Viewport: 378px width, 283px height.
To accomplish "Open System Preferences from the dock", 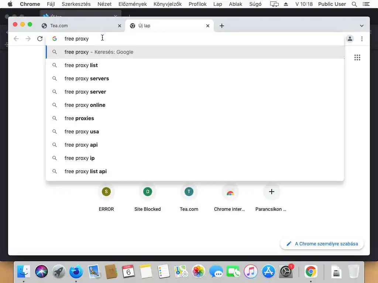I will point(286,272).
